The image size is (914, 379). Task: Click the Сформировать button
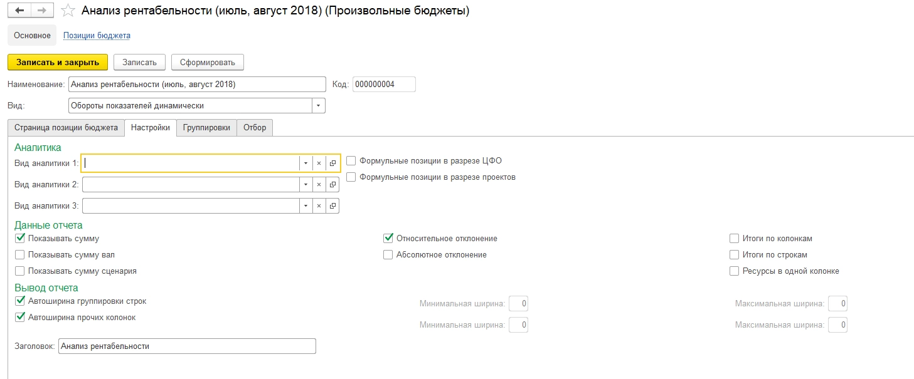click(207, 62)
